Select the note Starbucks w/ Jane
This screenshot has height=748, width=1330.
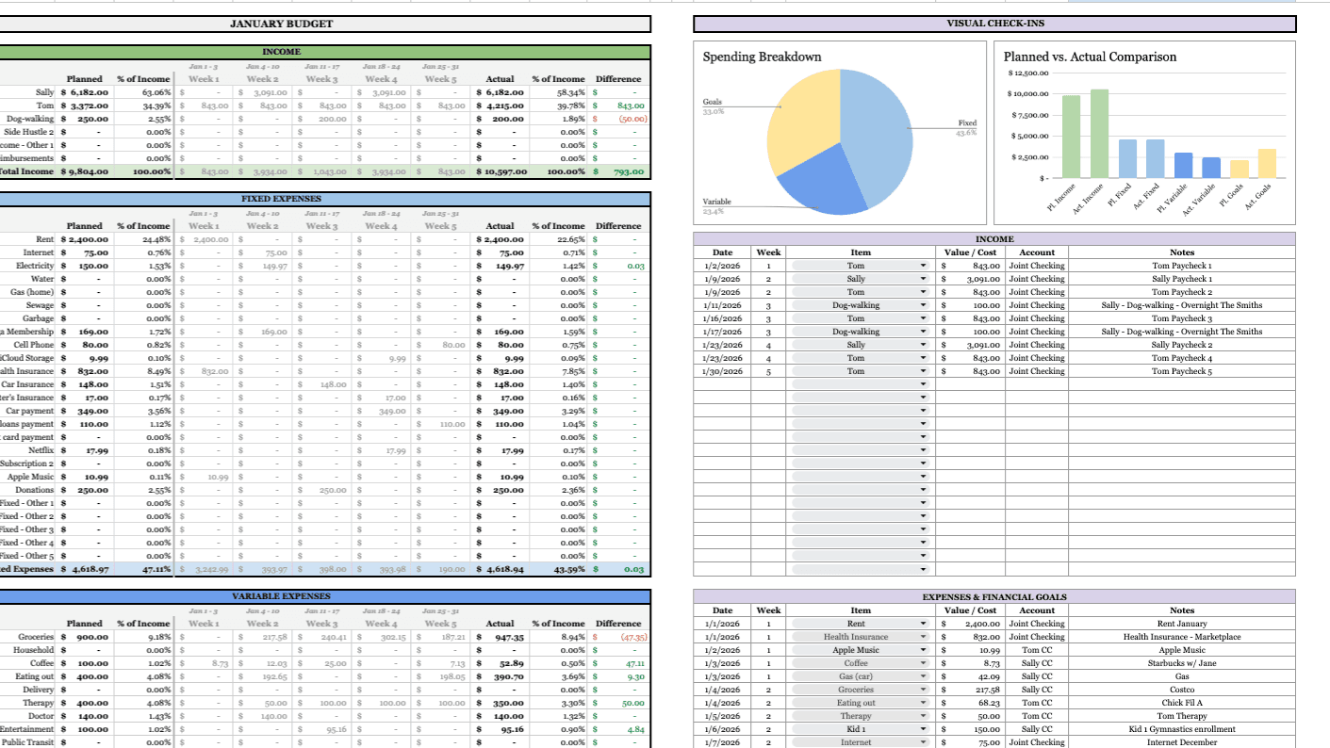tap(1181, 663)
